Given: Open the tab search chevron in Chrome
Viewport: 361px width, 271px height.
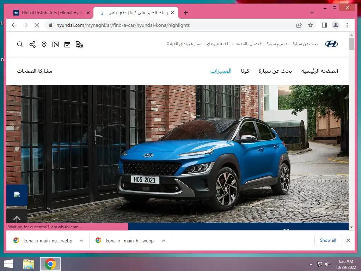Looking at the screenshot, I should click(x=312, y=13).
